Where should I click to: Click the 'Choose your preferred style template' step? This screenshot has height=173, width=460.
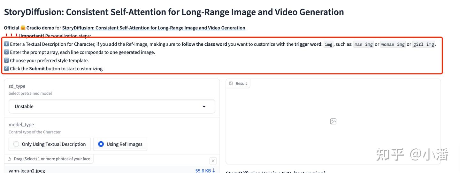46,60
